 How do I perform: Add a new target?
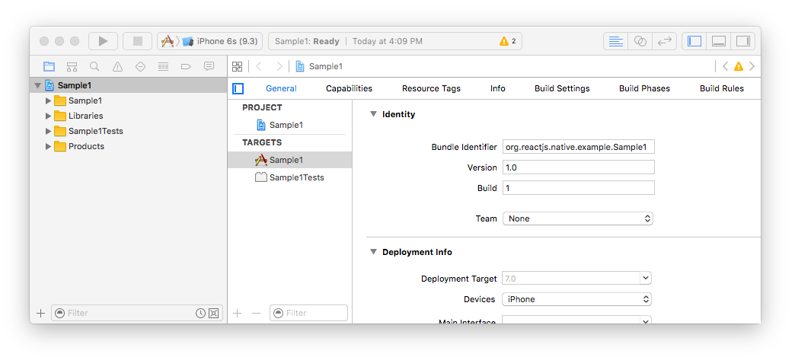click(x=238, y=314)
